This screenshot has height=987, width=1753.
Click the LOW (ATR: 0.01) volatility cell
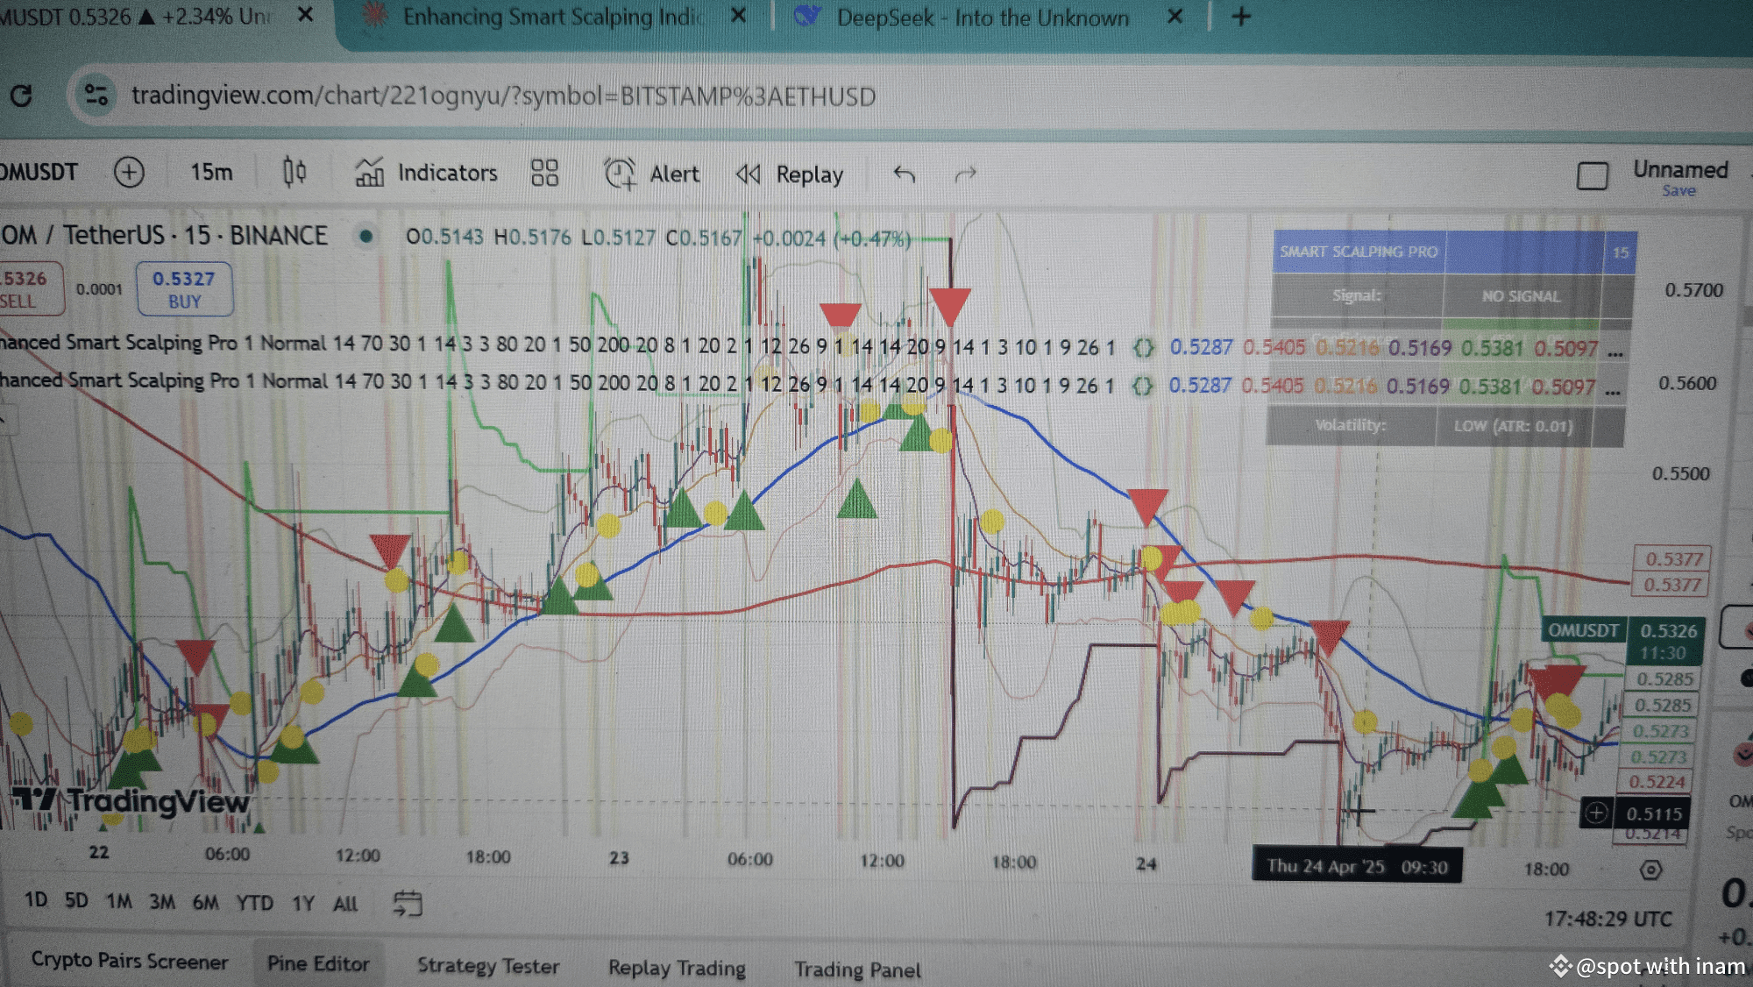click(x=1513, y=426)
